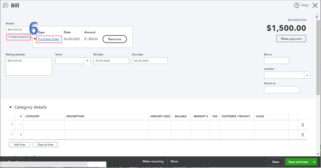Viewport: 321px width, 168px height.
Task: Click the Vendor field showing RAYMOND
Action: pos(18,30)
